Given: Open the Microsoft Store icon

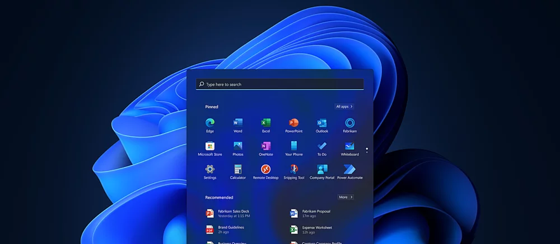Looking at the screenshot, I should [x=210, y=146].
